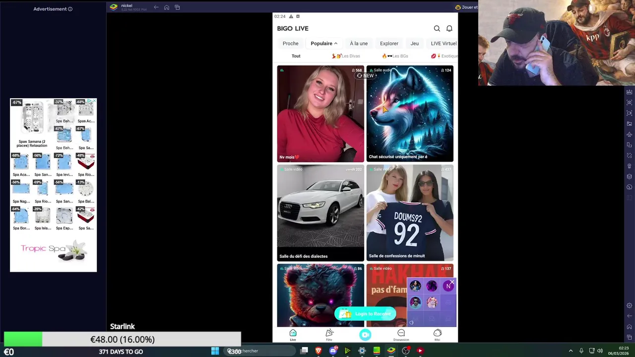Screen dimensions: 635x357
Task: Switch to the Proche tab
Action: (291, 44)
